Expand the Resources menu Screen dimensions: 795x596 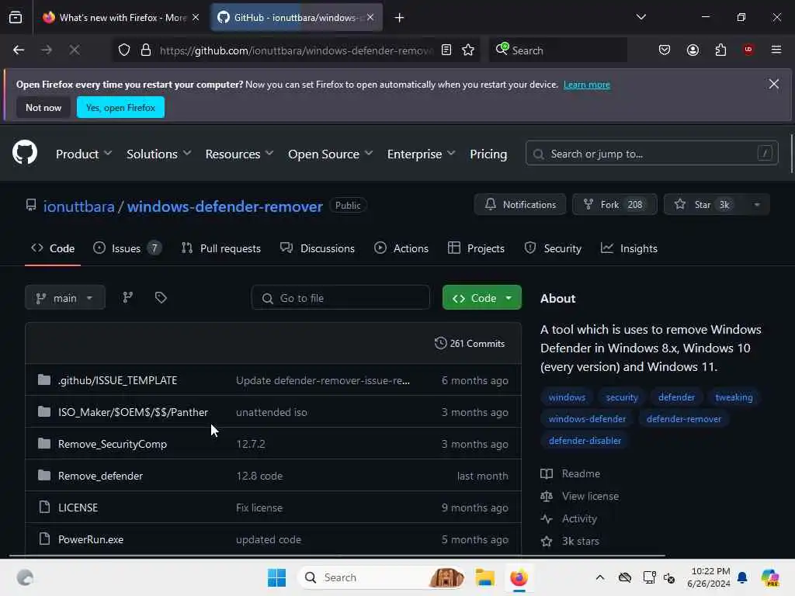239,154
